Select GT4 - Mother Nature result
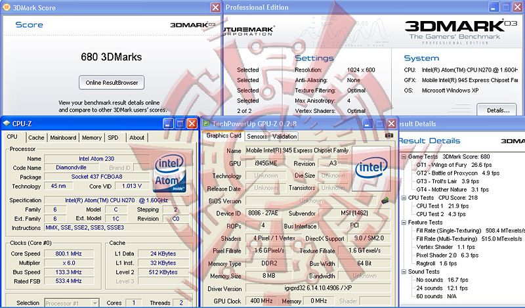Image resolution: width=525 pixels, height=308 pixels. coord(452,189)
